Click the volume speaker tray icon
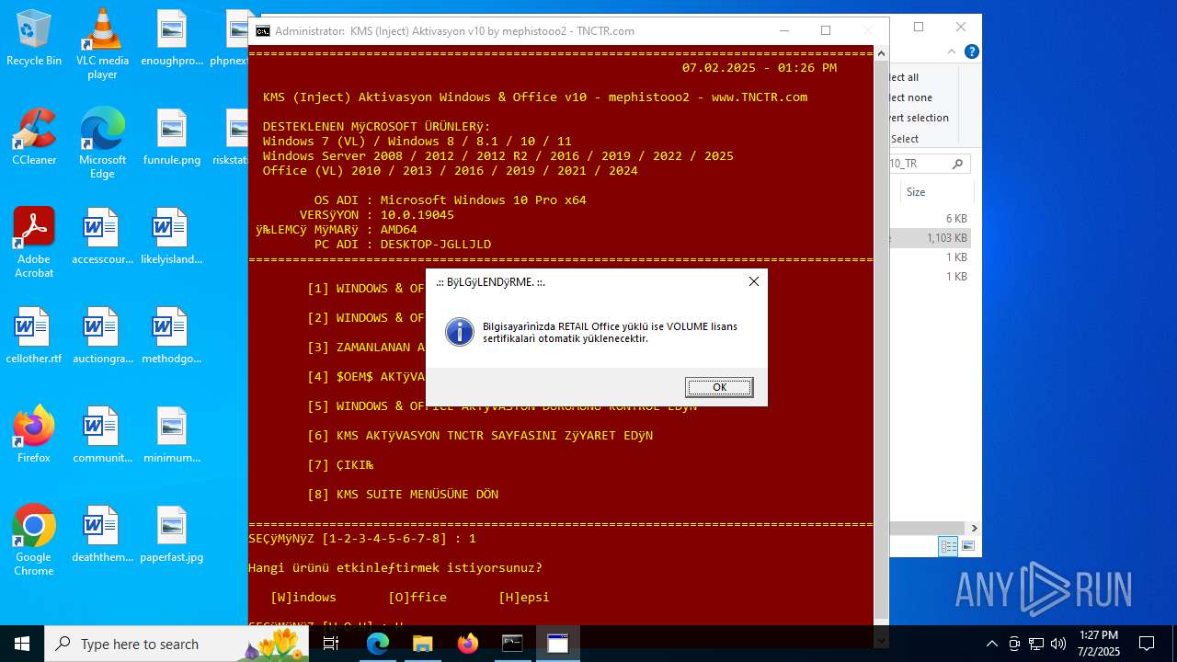The width and height of the screenshot is (1177, 662). click(1058, 644)
